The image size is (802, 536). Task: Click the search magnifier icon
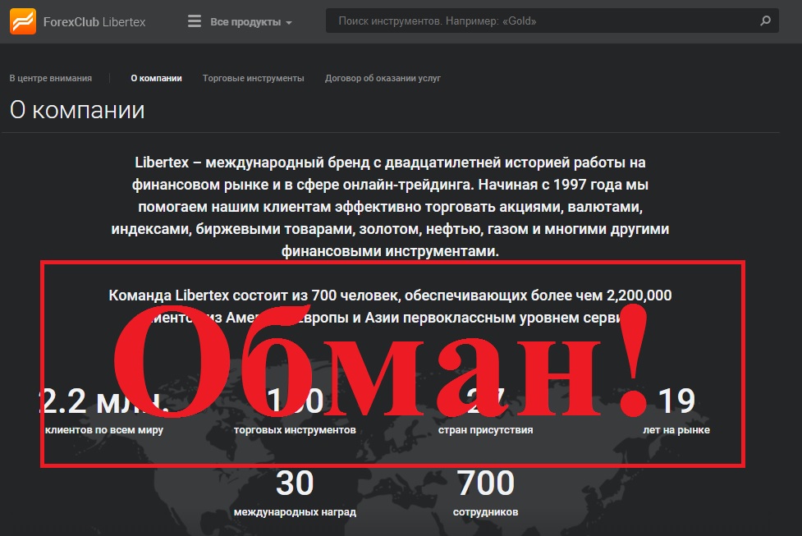765,21
